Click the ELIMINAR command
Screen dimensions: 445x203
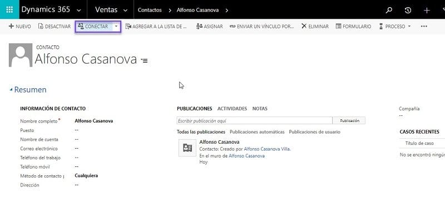315,26
